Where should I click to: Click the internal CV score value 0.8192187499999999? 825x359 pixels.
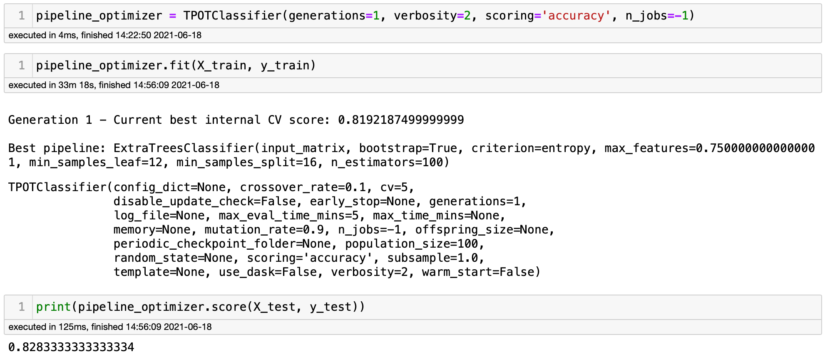point(400,120)
